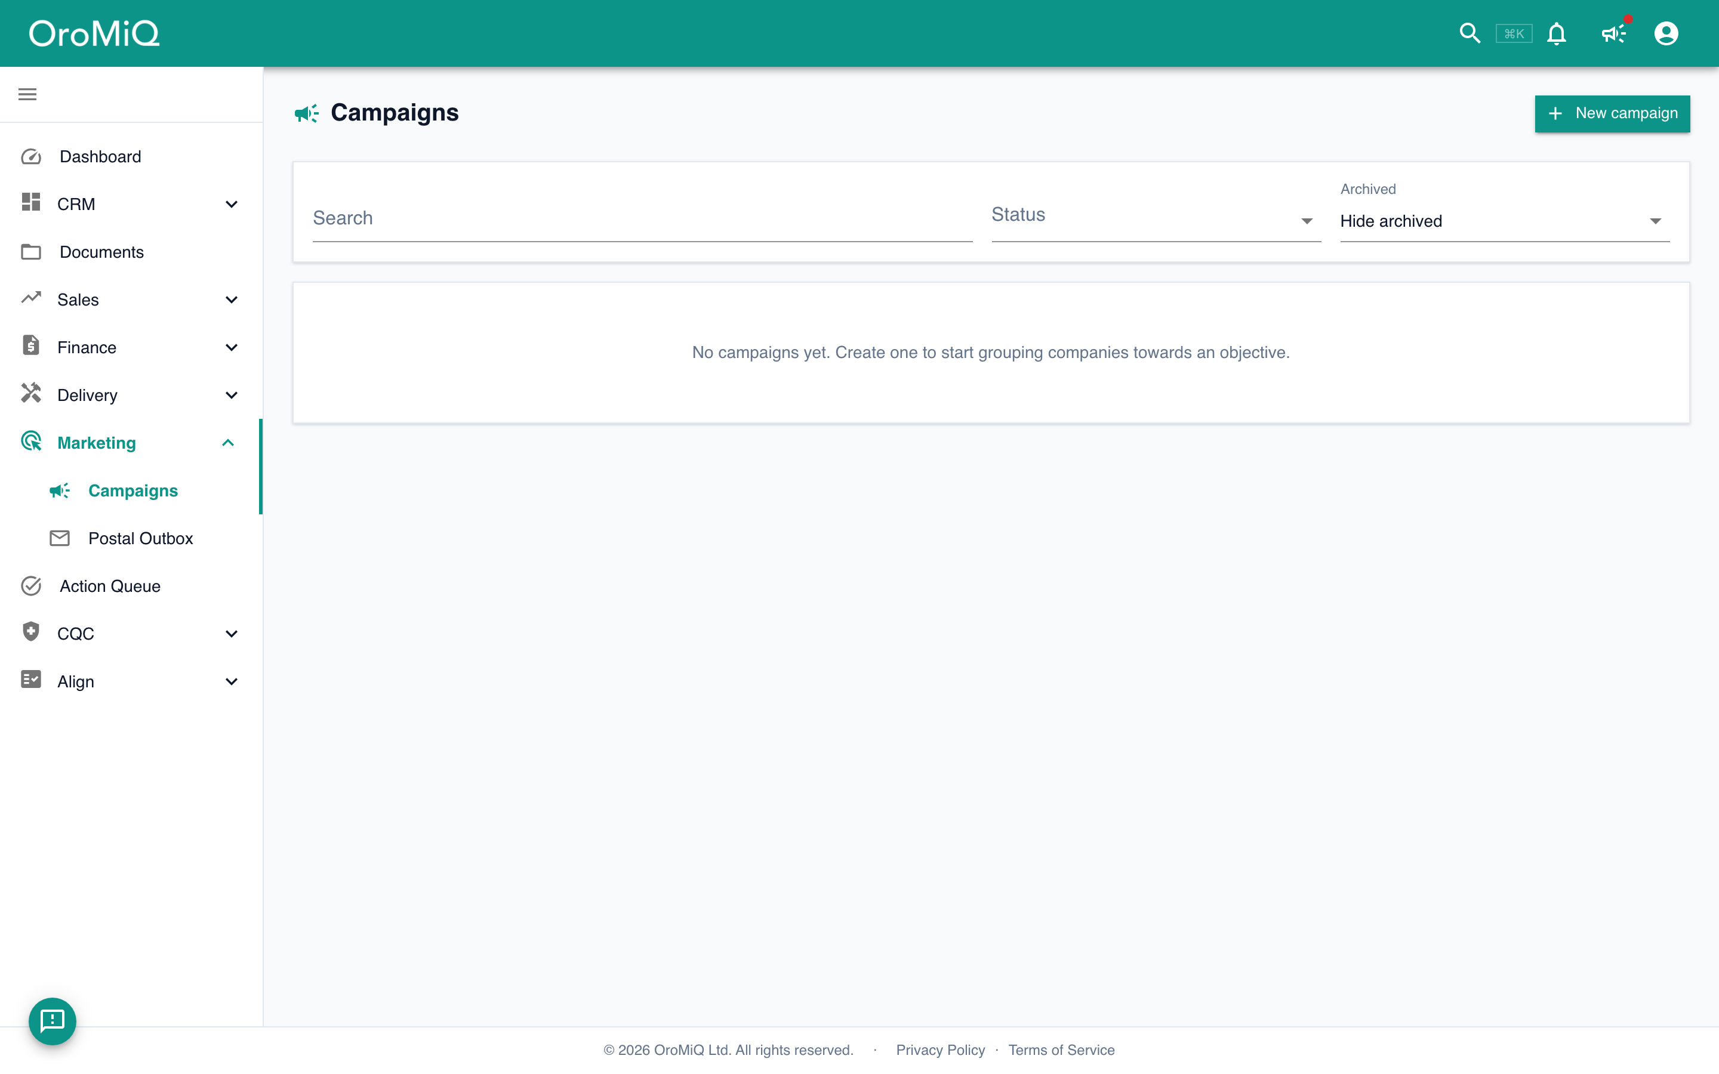Click the 'Archived' field label
The height and width of the screenshot is (1074, 1719).
tap(1368, 189)
